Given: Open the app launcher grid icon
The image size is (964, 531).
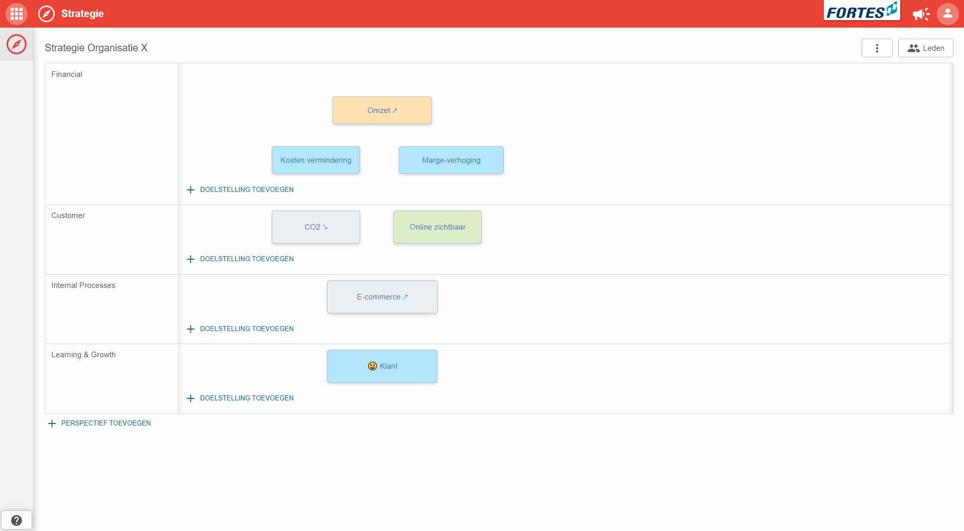Looking at the screenshot, I should click(x=16, y=14).
